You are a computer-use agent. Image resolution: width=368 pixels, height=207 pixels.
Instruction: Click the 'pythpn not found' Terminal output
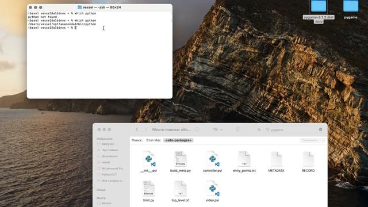pos(42,17)
